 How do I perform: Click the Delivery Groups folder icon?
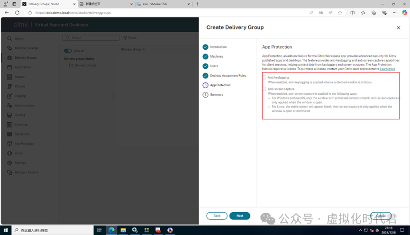(71, 65)
